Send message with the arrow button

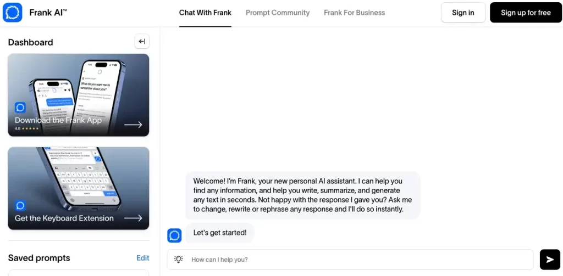[x=550, y=260]
